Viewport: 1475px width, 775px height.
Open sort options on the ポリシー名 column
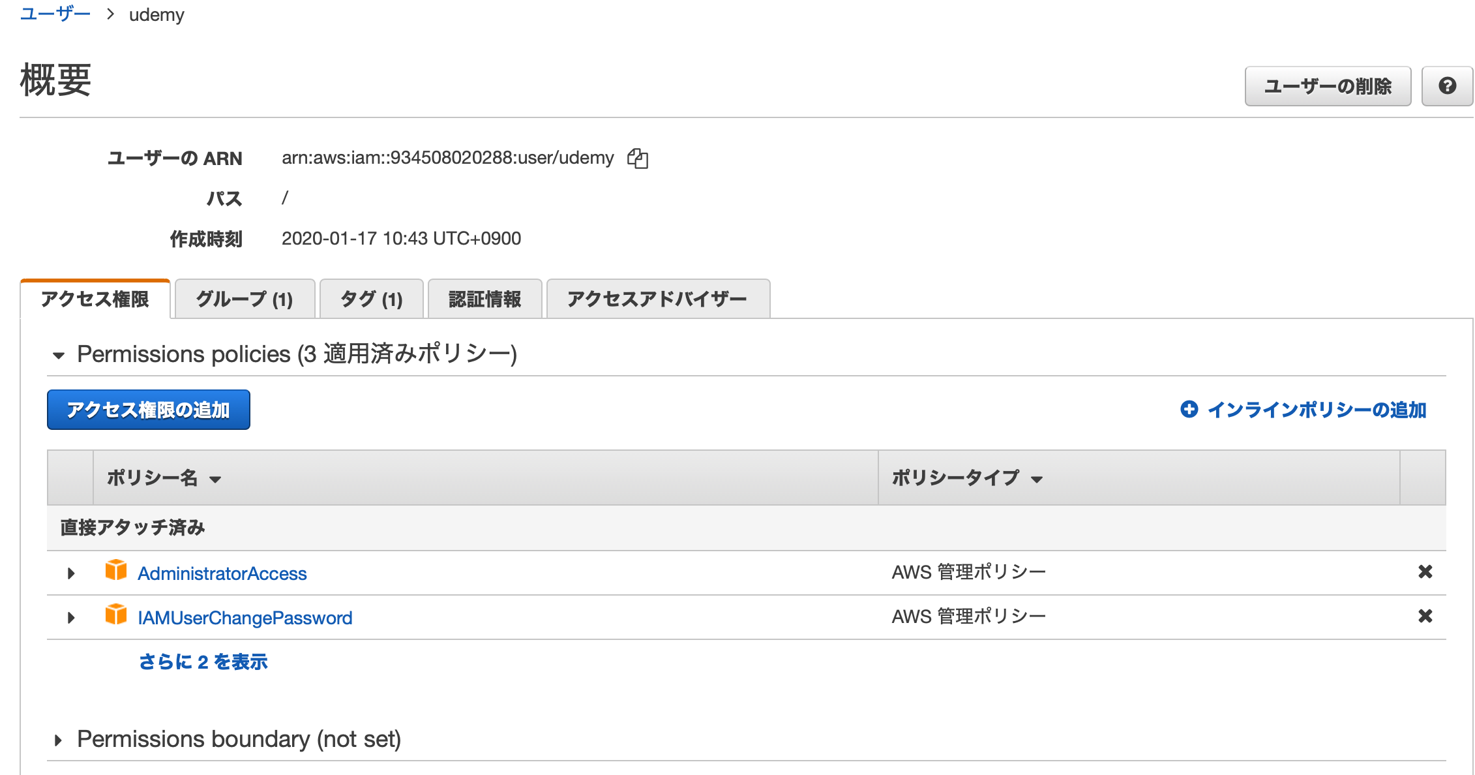[215, 478]
